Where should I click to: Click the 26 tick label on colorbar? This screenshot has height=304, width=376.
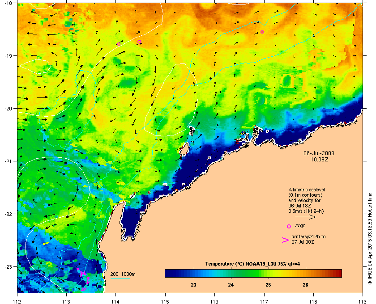305,285
